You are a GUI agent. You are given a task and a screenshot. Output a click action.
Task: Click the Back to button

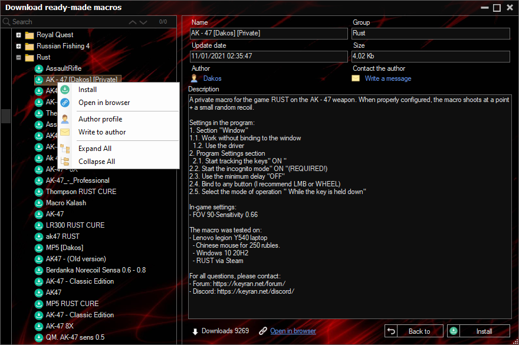414,331
